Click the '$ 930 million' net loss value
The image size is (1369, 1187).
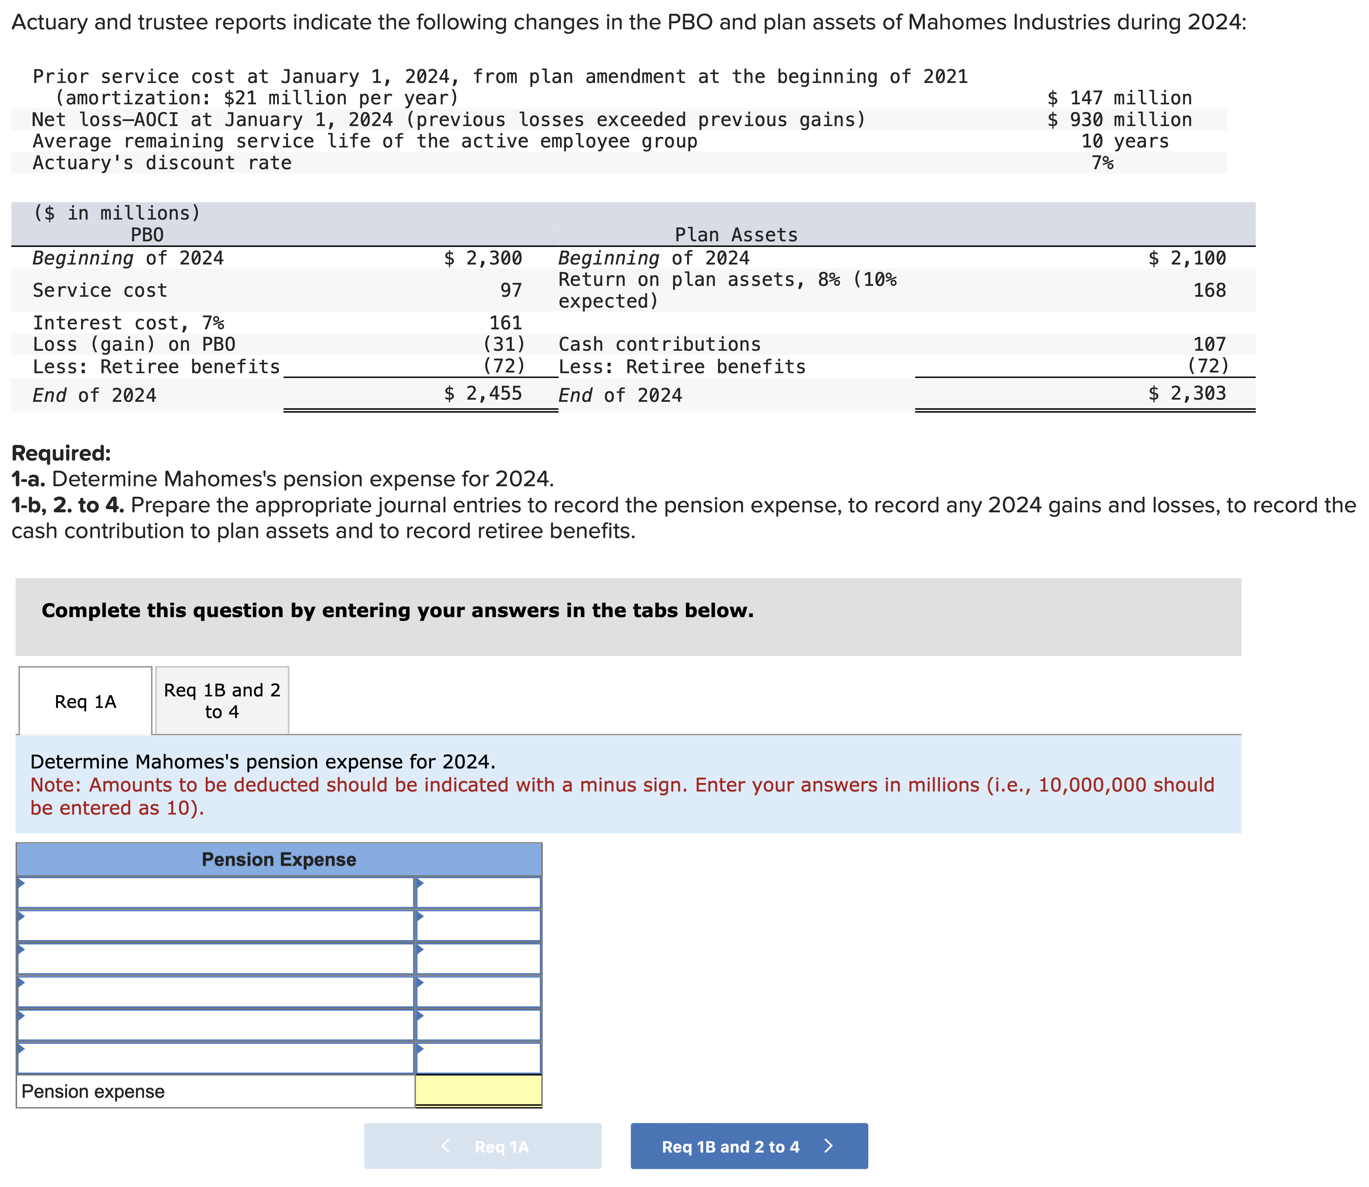(x=1119, y=120)
